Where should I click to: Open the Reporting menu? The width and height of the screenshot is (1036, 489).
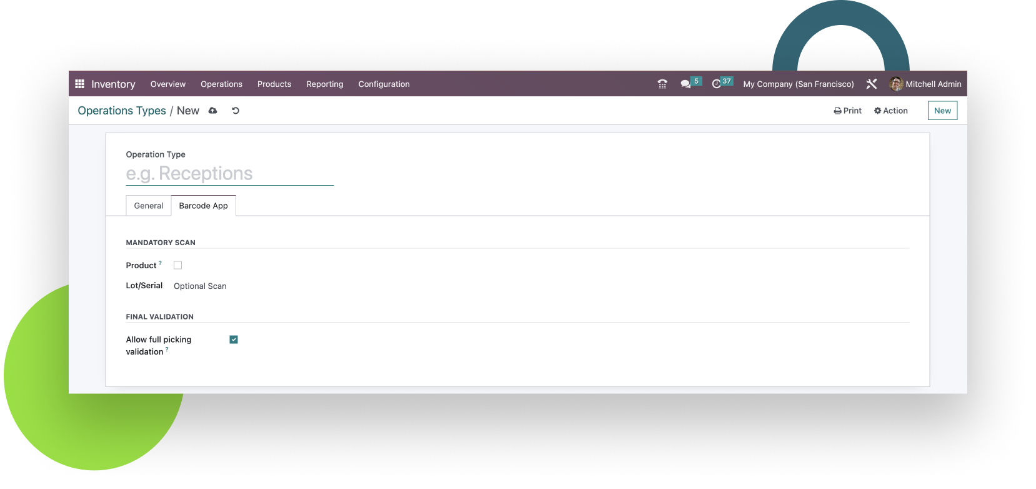324,84
